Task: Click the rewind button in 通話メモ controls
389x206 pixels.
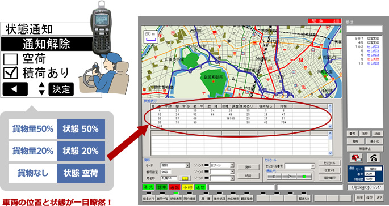Action: tap(274, 177)
